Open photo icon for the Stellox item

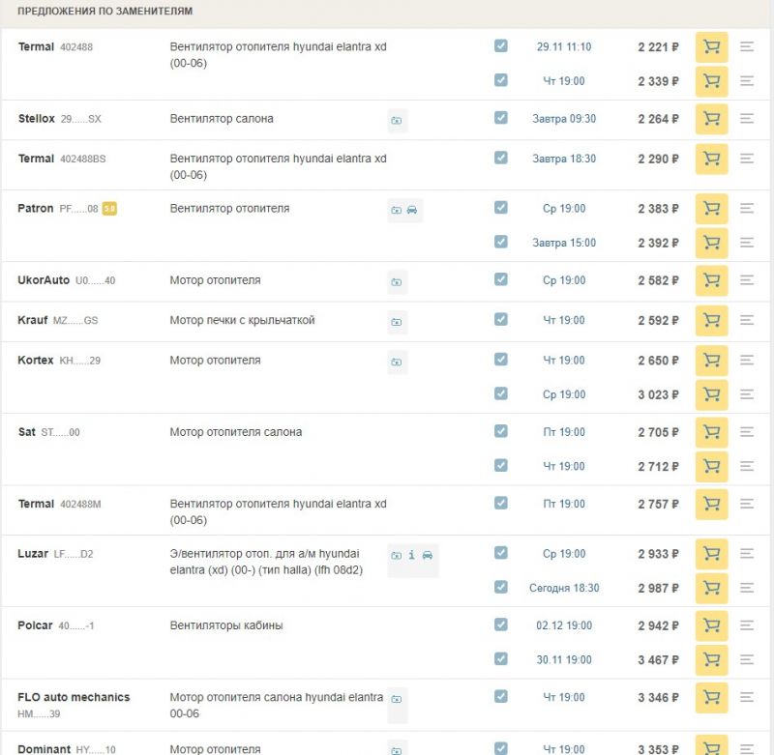(397, 120)
